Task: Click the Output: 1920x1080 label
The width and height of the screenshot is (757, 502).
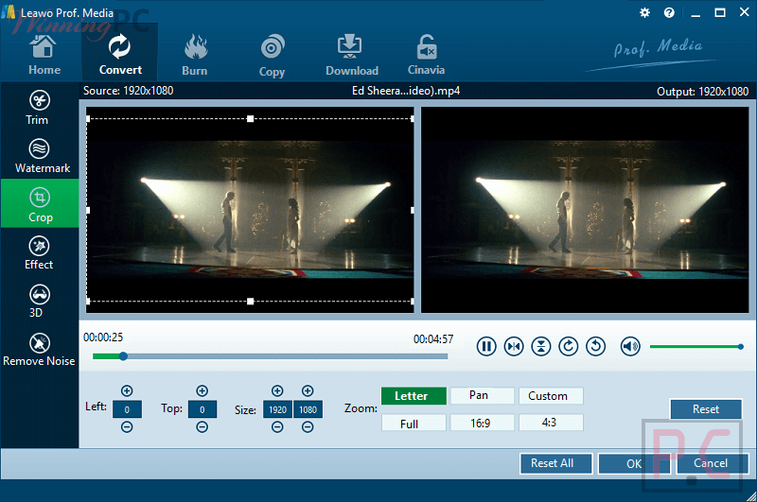Action: [702, 92]
